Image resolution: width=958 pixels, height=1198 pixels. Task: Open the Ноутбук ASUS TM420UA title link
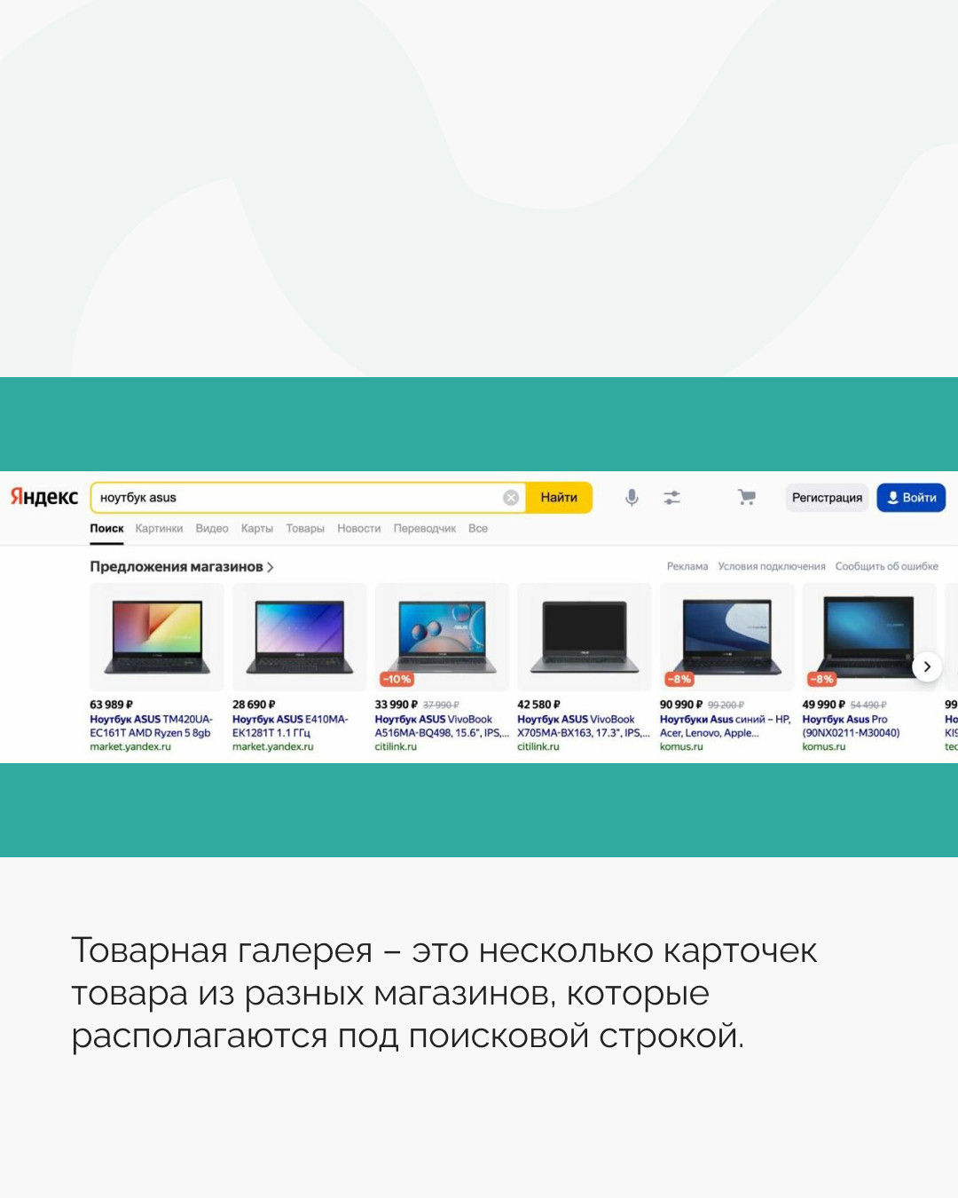click(152, 726)
